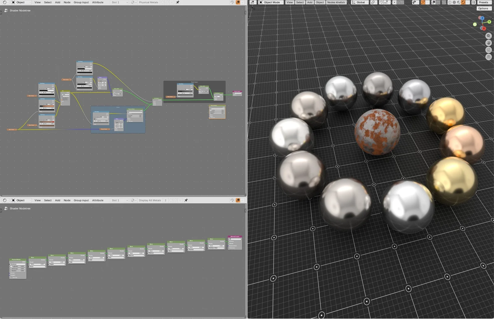The image size is (494, 319).
Task: Open the Global transform orientation dropdown
Action: (x=359, y=2)
